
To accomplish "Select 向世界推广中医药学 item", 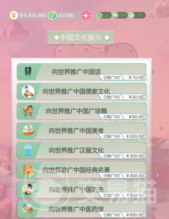I will [82, 209].
